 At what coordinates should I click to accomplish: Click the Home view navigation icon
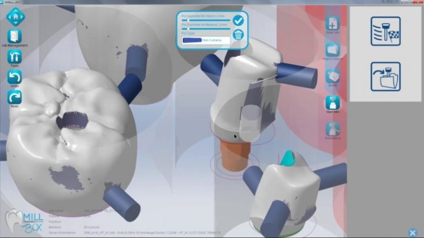(15, 16)
